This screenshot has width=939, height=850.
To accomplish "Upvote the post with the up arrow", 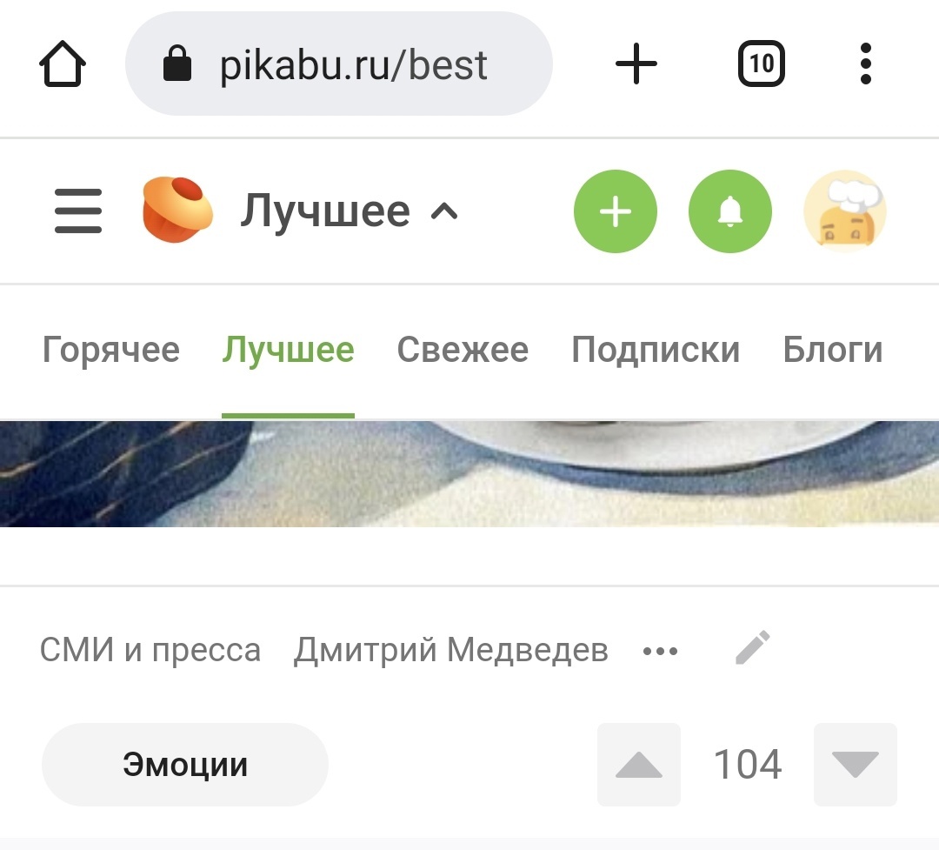I will 639,764.
